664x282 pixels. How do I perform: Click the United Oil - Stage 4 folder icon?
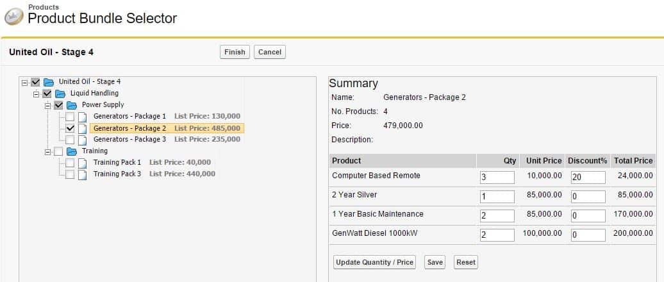49,82
